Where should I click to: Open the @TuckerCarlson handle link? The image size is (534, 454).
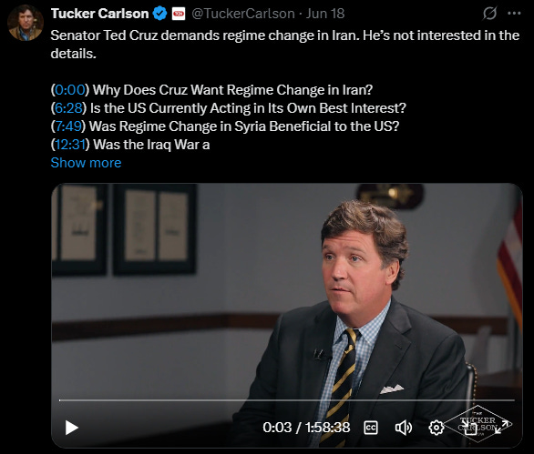click(x=243, y=14)
